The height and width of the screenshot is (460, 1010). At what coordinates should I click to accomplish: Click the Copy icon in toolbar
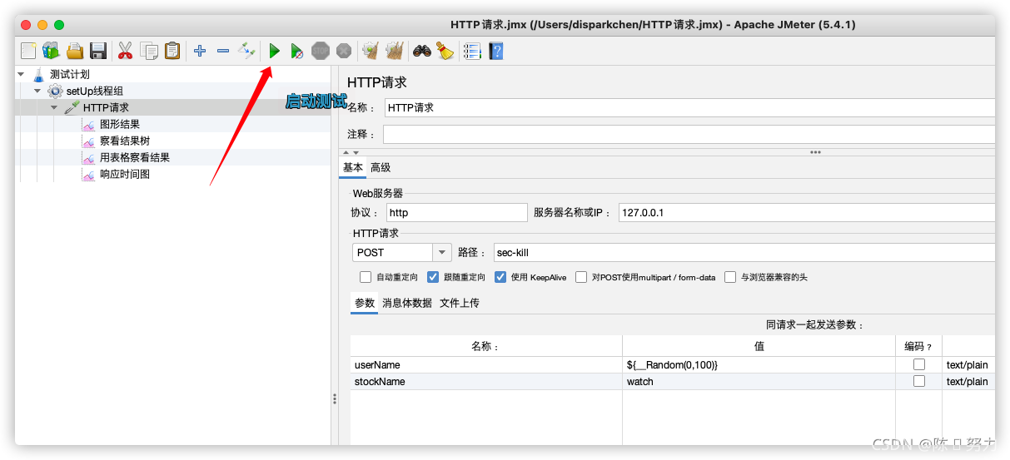tap(149, 51)
